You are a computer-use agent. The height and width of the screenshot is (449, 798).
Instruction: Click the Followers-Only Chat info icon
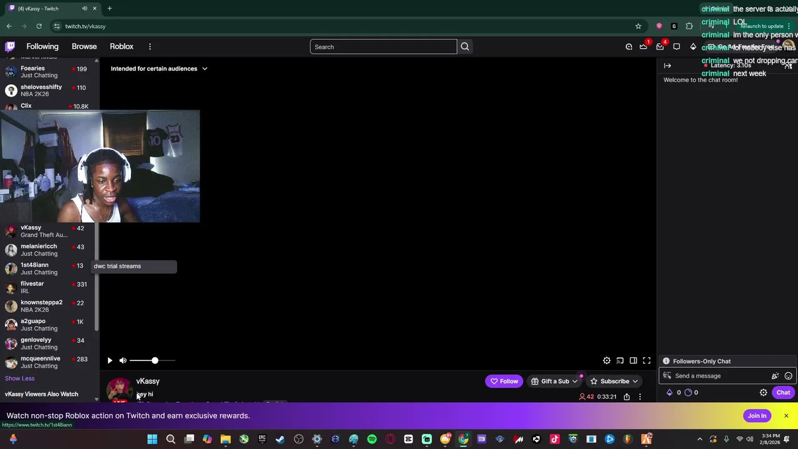666,361
